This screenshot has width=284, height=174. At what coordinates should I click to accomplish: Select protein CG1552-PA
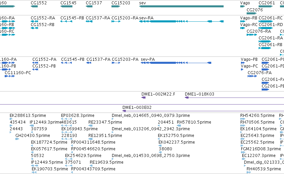click(35, 63)
